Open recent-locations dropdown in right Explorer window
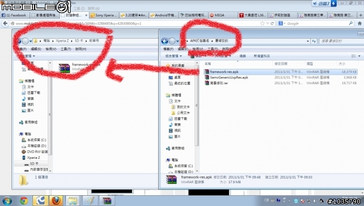Image resolution: width=364 pixels, height=206 pixels. (177, 42)
